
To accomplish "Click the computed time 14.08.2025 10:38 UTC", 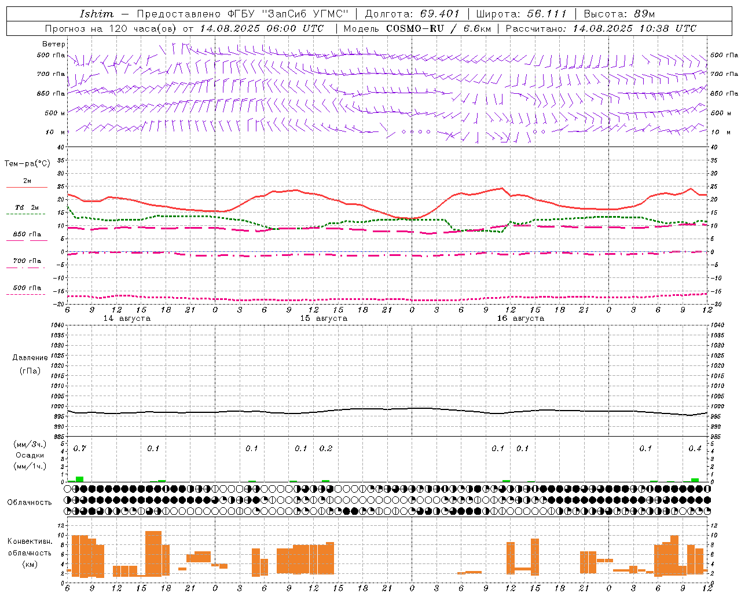I will pos(634,28).
